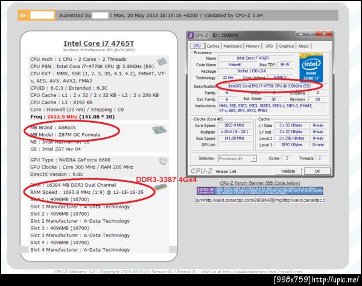Screen dimensions: 362x286
Task: Open the SPD tab
Action: pos(269,46)
